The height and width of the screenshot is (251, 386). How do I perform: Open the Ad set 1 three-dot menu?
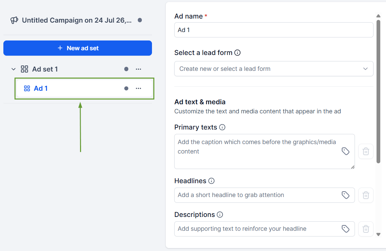point(138,69)
